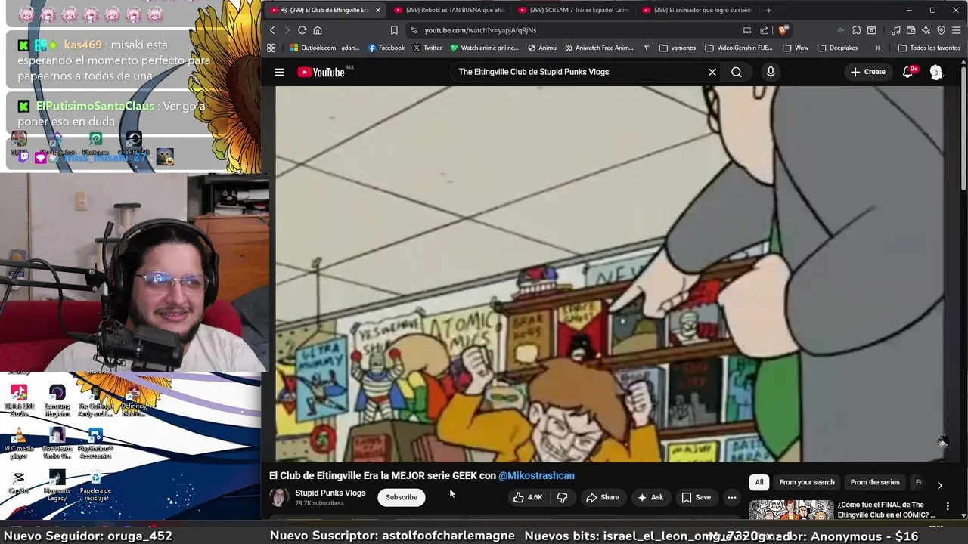
Task: Click the Share button under the video
Action: pos(602,497)
